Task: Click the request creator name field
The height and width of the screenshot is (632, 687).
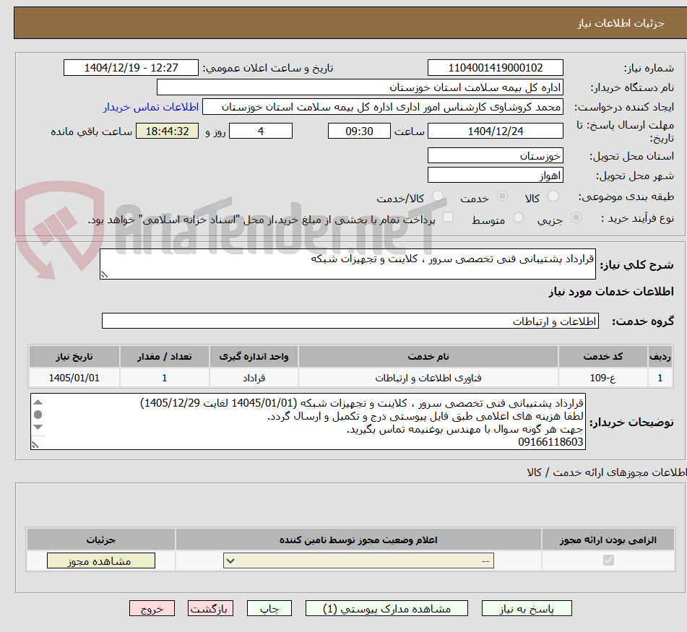Action: coord(382,108)
